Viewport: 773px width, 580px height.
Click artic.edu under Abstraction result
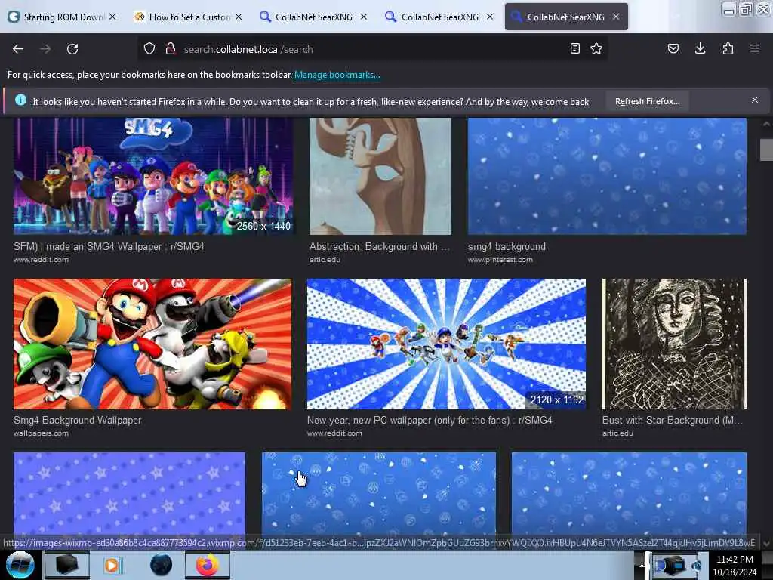pos(325,260)
